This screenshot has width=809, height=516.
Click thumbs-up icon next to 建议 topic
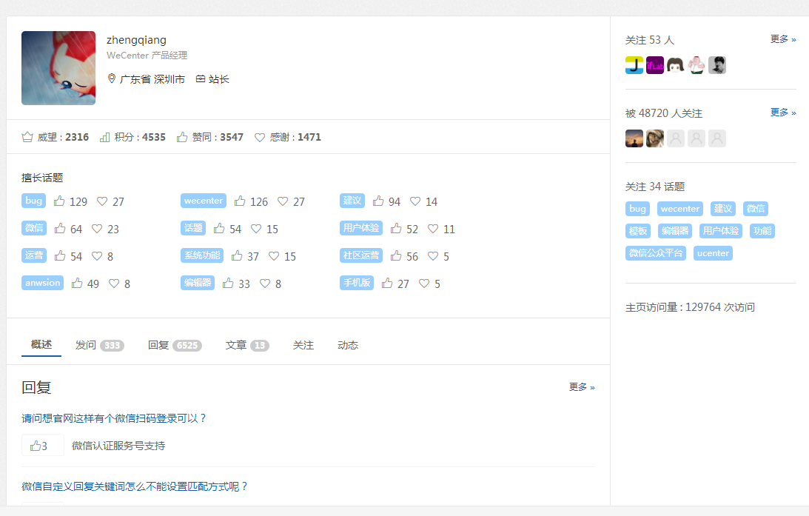click(x=378, y=201)
